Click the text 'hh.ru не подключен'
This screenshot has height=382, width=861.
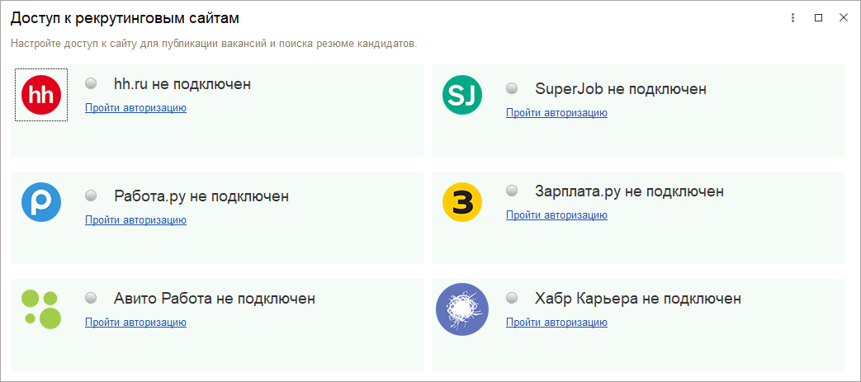pyautogui.click(x=182, y=84)
